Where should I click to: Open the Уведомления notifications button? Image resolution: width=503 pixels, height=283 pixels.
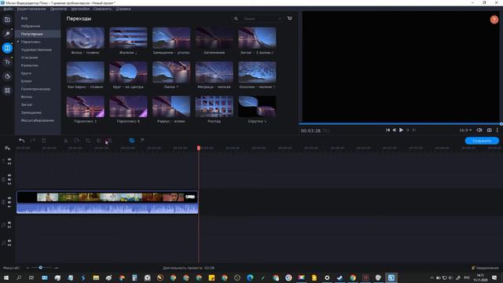(x=485, y=268)
